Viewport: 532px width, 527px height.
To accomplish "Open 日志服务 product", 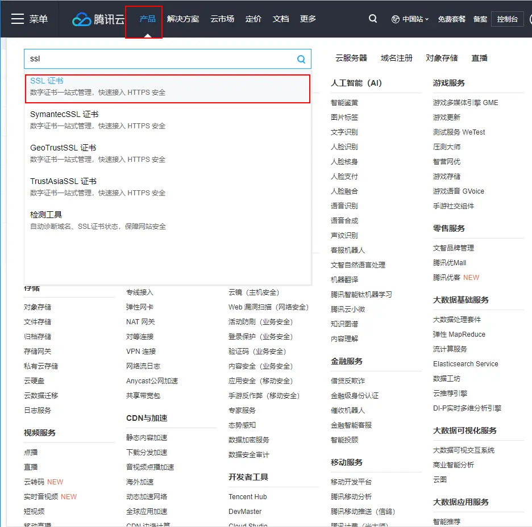I will tap(38, 411).
